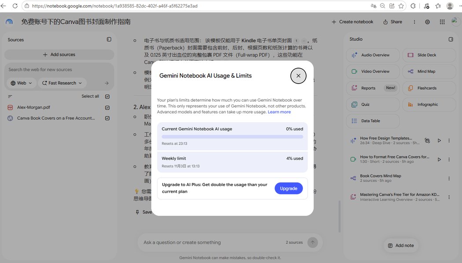Image resolution: width=462 pixels, height=263 pixels.
Task: Open more options for Mastering Canva's report
Action: [x=449, y=197]
